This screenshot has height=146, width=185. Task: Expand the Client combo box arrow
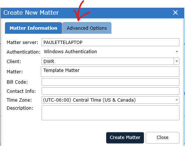pyautogui.click(x=177, y=61)
